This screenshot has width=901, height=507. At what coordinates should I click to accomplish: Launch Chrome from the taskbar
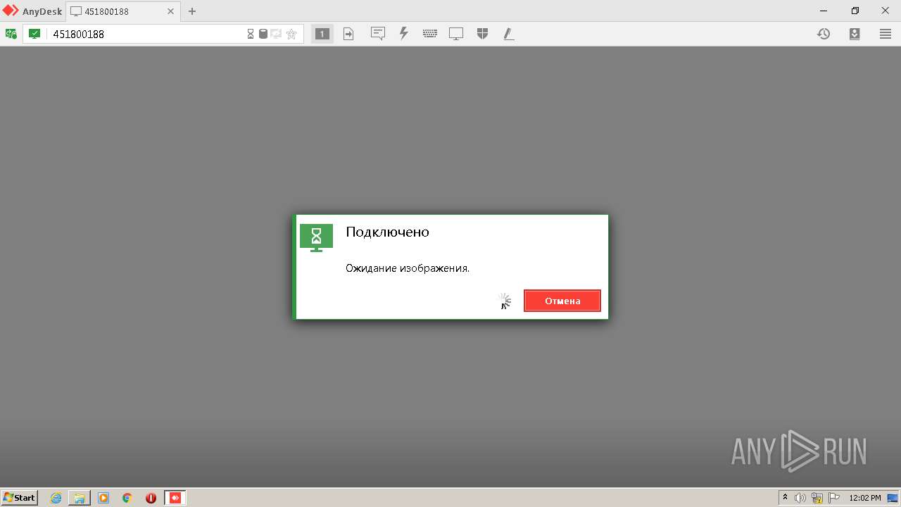(x=127, y=498)
